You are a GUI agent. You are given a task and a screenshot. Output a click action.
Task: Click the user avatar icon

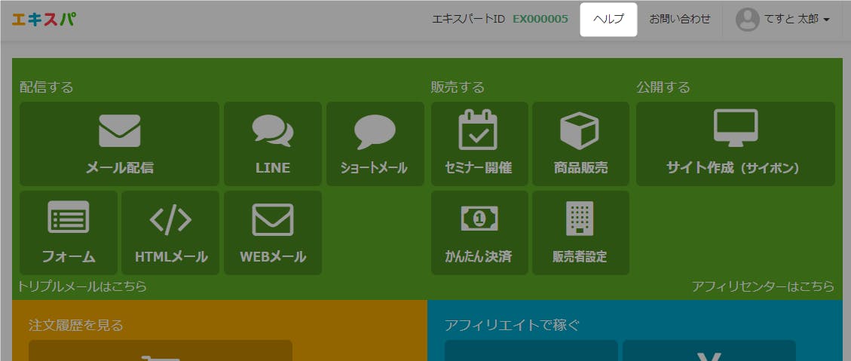747,20
